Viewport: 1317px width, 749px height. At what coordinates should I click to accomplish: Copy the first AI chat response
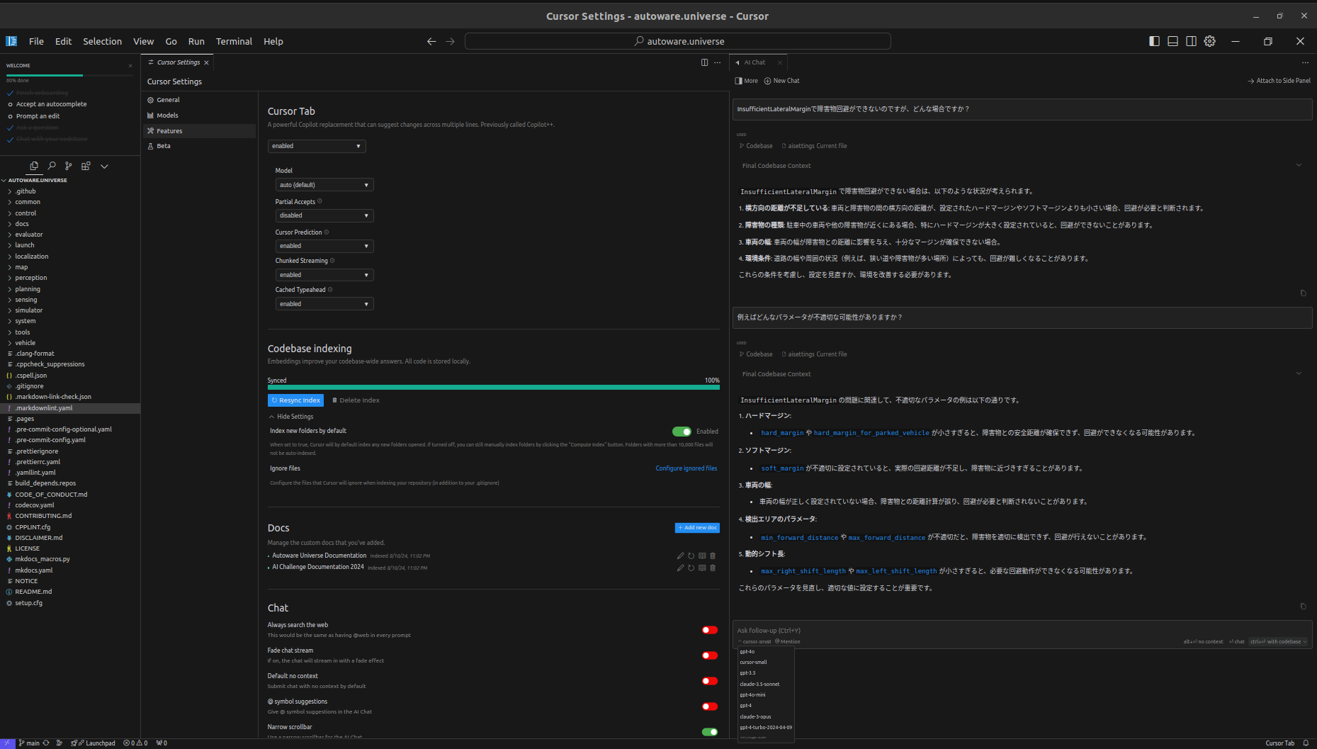pos(1303,293)
